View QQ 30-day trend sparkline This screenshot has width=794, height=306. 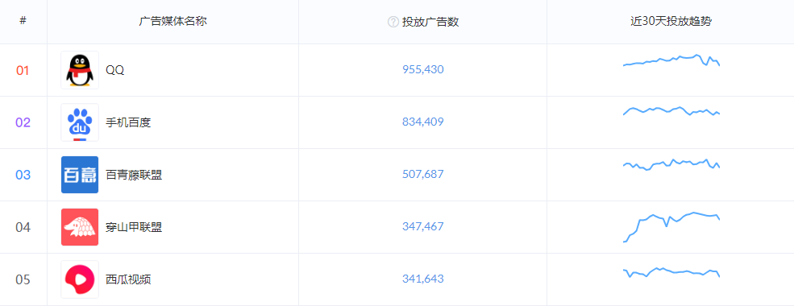[671, 60]
